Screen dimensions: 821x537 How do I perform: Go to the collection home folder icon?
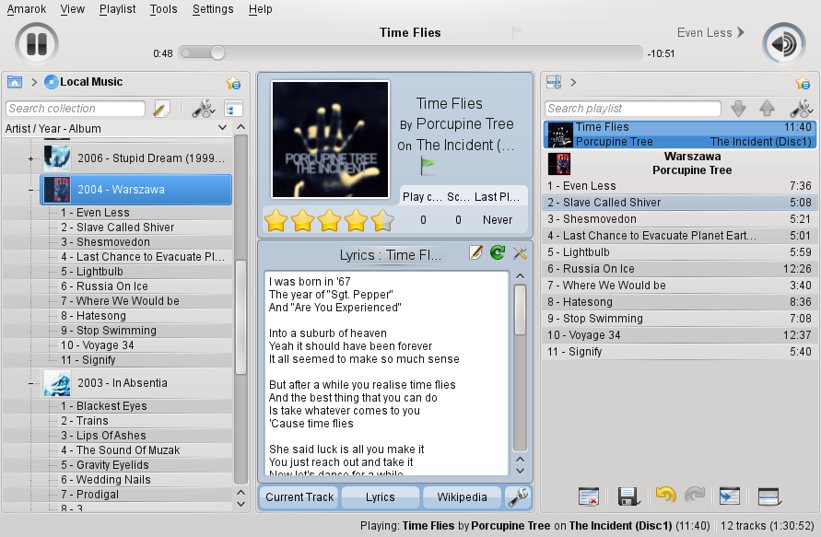[x=15, y=82]
